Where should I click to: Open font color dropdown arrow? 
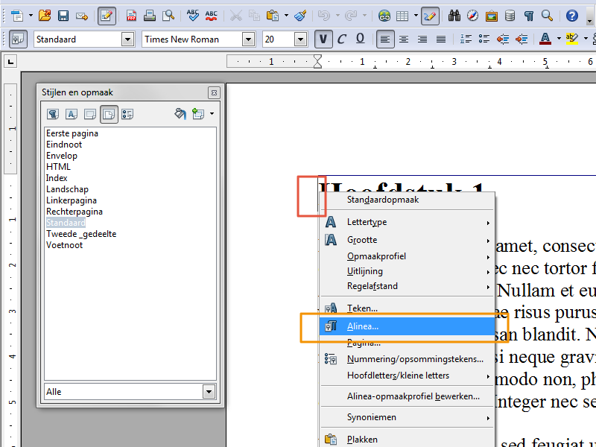(x=559, y=39)
